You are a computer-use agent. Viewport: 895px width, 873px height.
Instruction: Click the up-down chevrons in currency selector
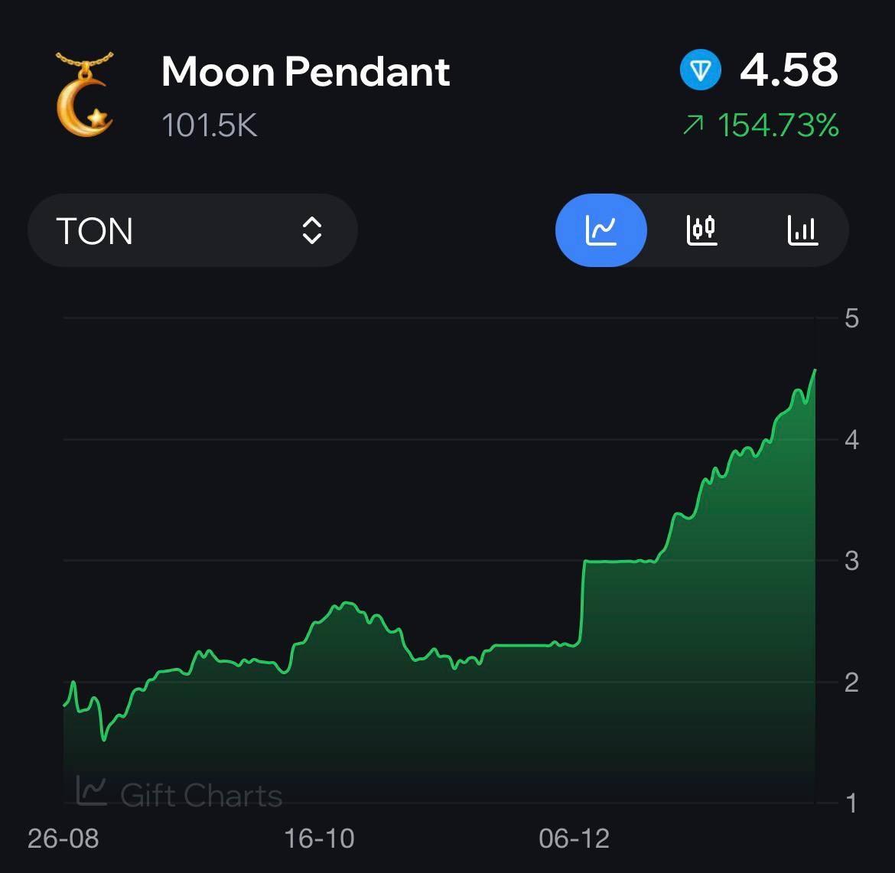311,230
